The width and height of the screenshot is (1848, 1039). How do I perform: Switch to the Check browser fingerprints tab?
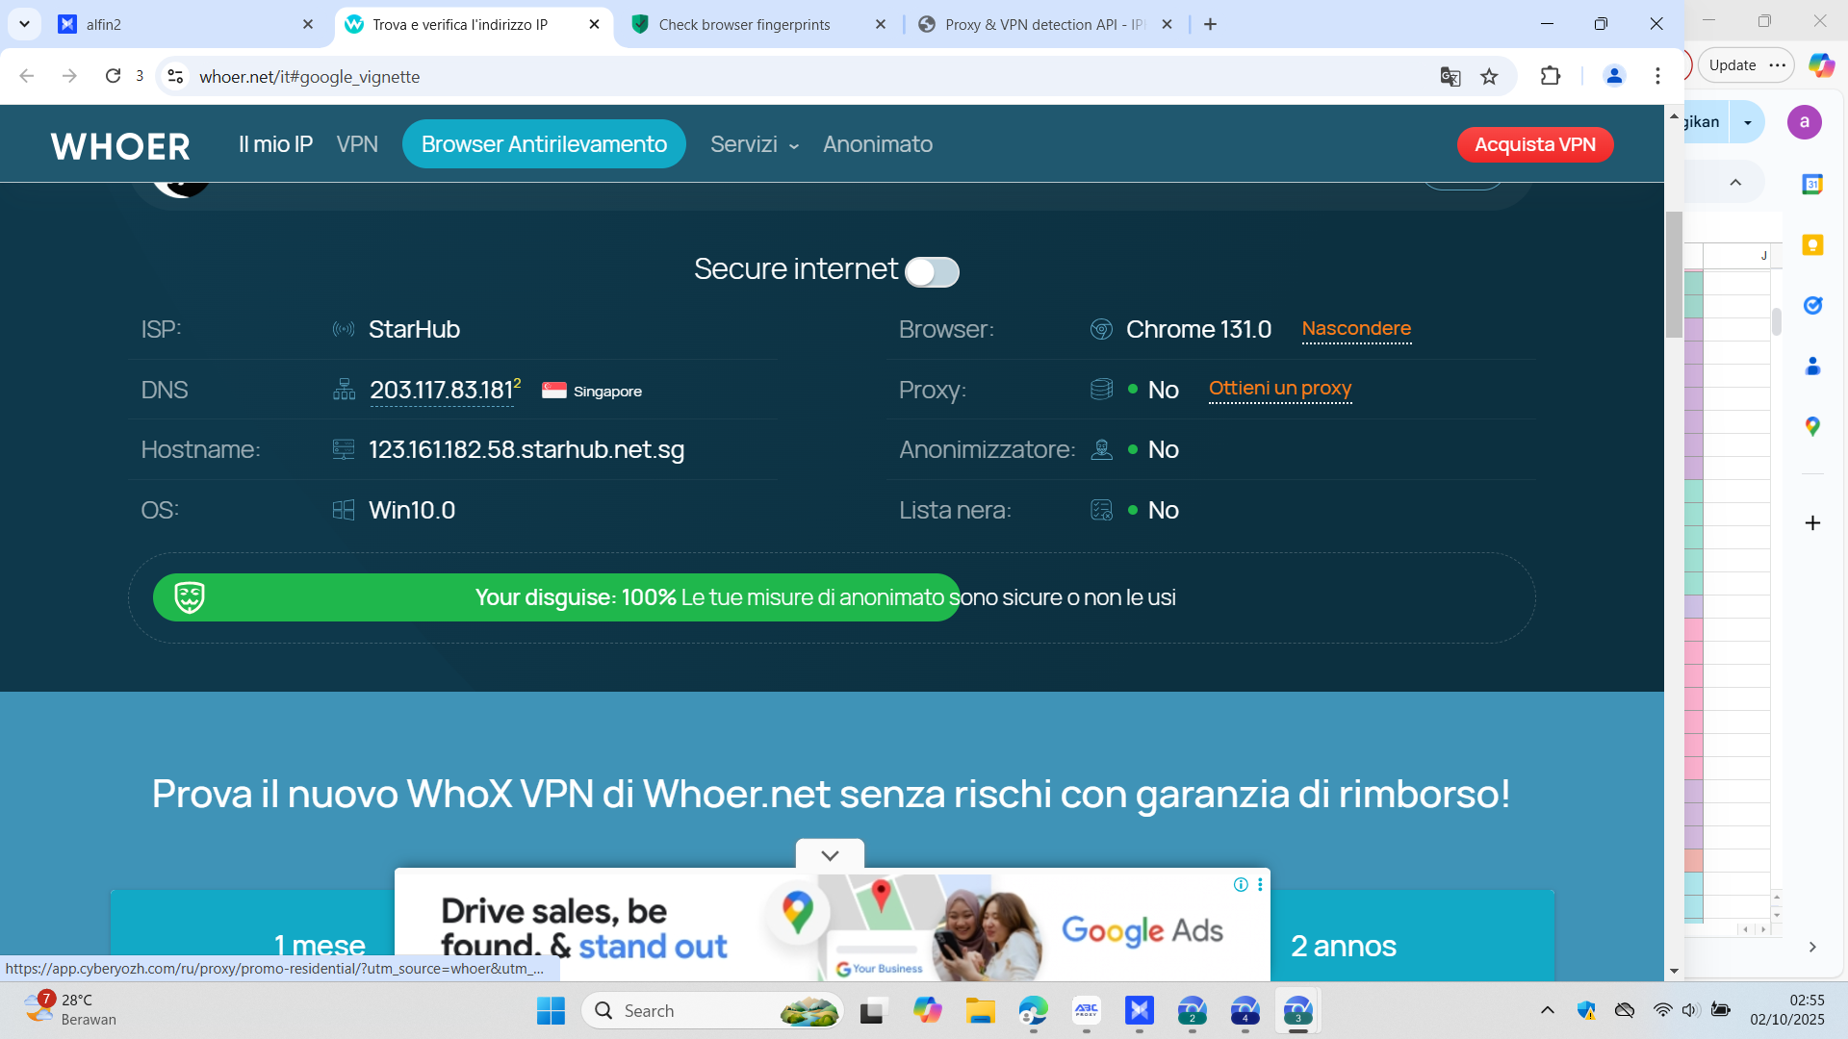point(744,25)
